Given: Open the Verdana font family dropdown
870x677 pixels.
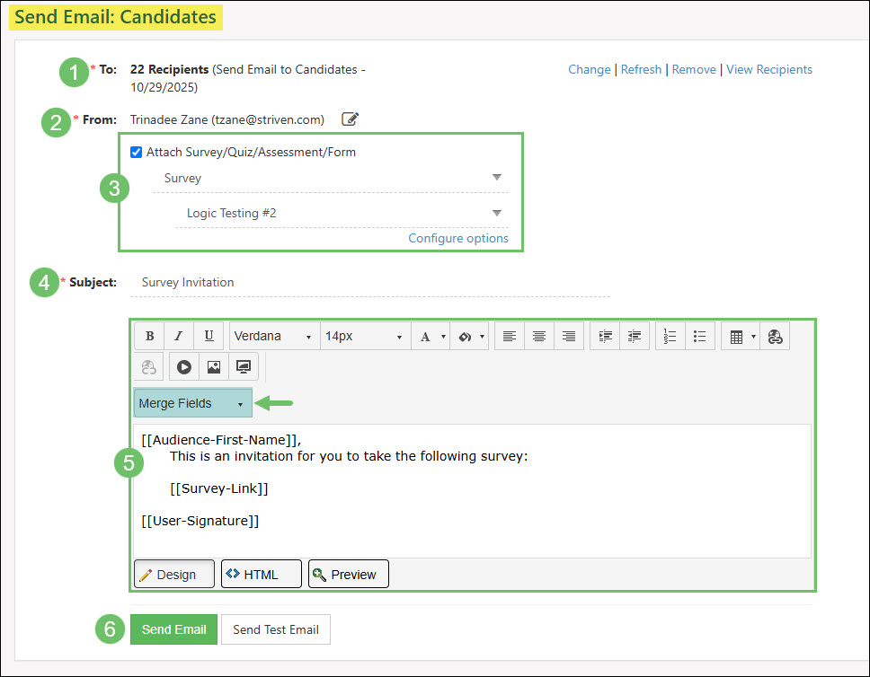Looking at the screenshot, I should [273, 335].
